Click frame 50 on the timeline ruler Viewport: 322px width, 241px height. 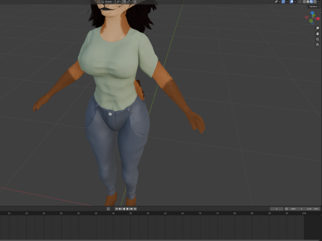pyautogui.click(x=130, y=214)
